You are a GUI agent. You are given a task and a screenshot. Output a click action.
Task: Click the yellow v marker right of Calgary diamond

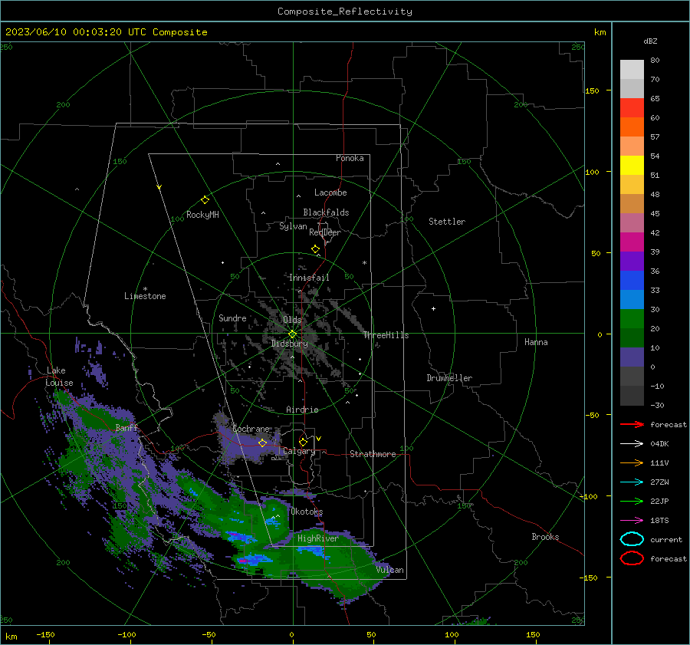click(319, 439)
